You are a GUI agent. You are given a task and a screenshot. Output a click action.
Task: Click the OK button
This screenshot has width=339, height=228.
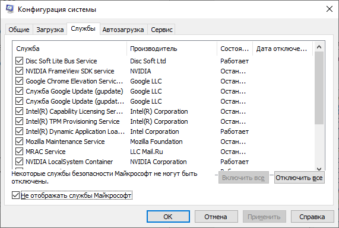[x=168, y=217]
